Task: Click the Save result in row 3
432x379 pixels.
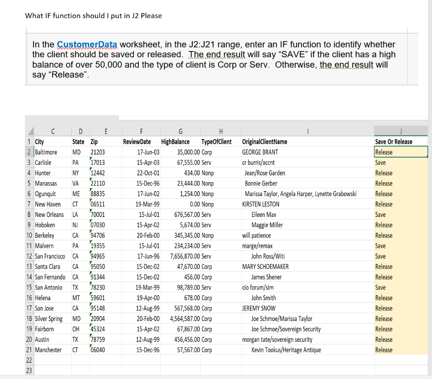Action: 401,162
